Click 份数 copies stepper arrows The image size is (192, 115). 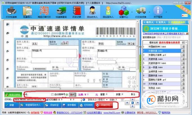(122, 100)
